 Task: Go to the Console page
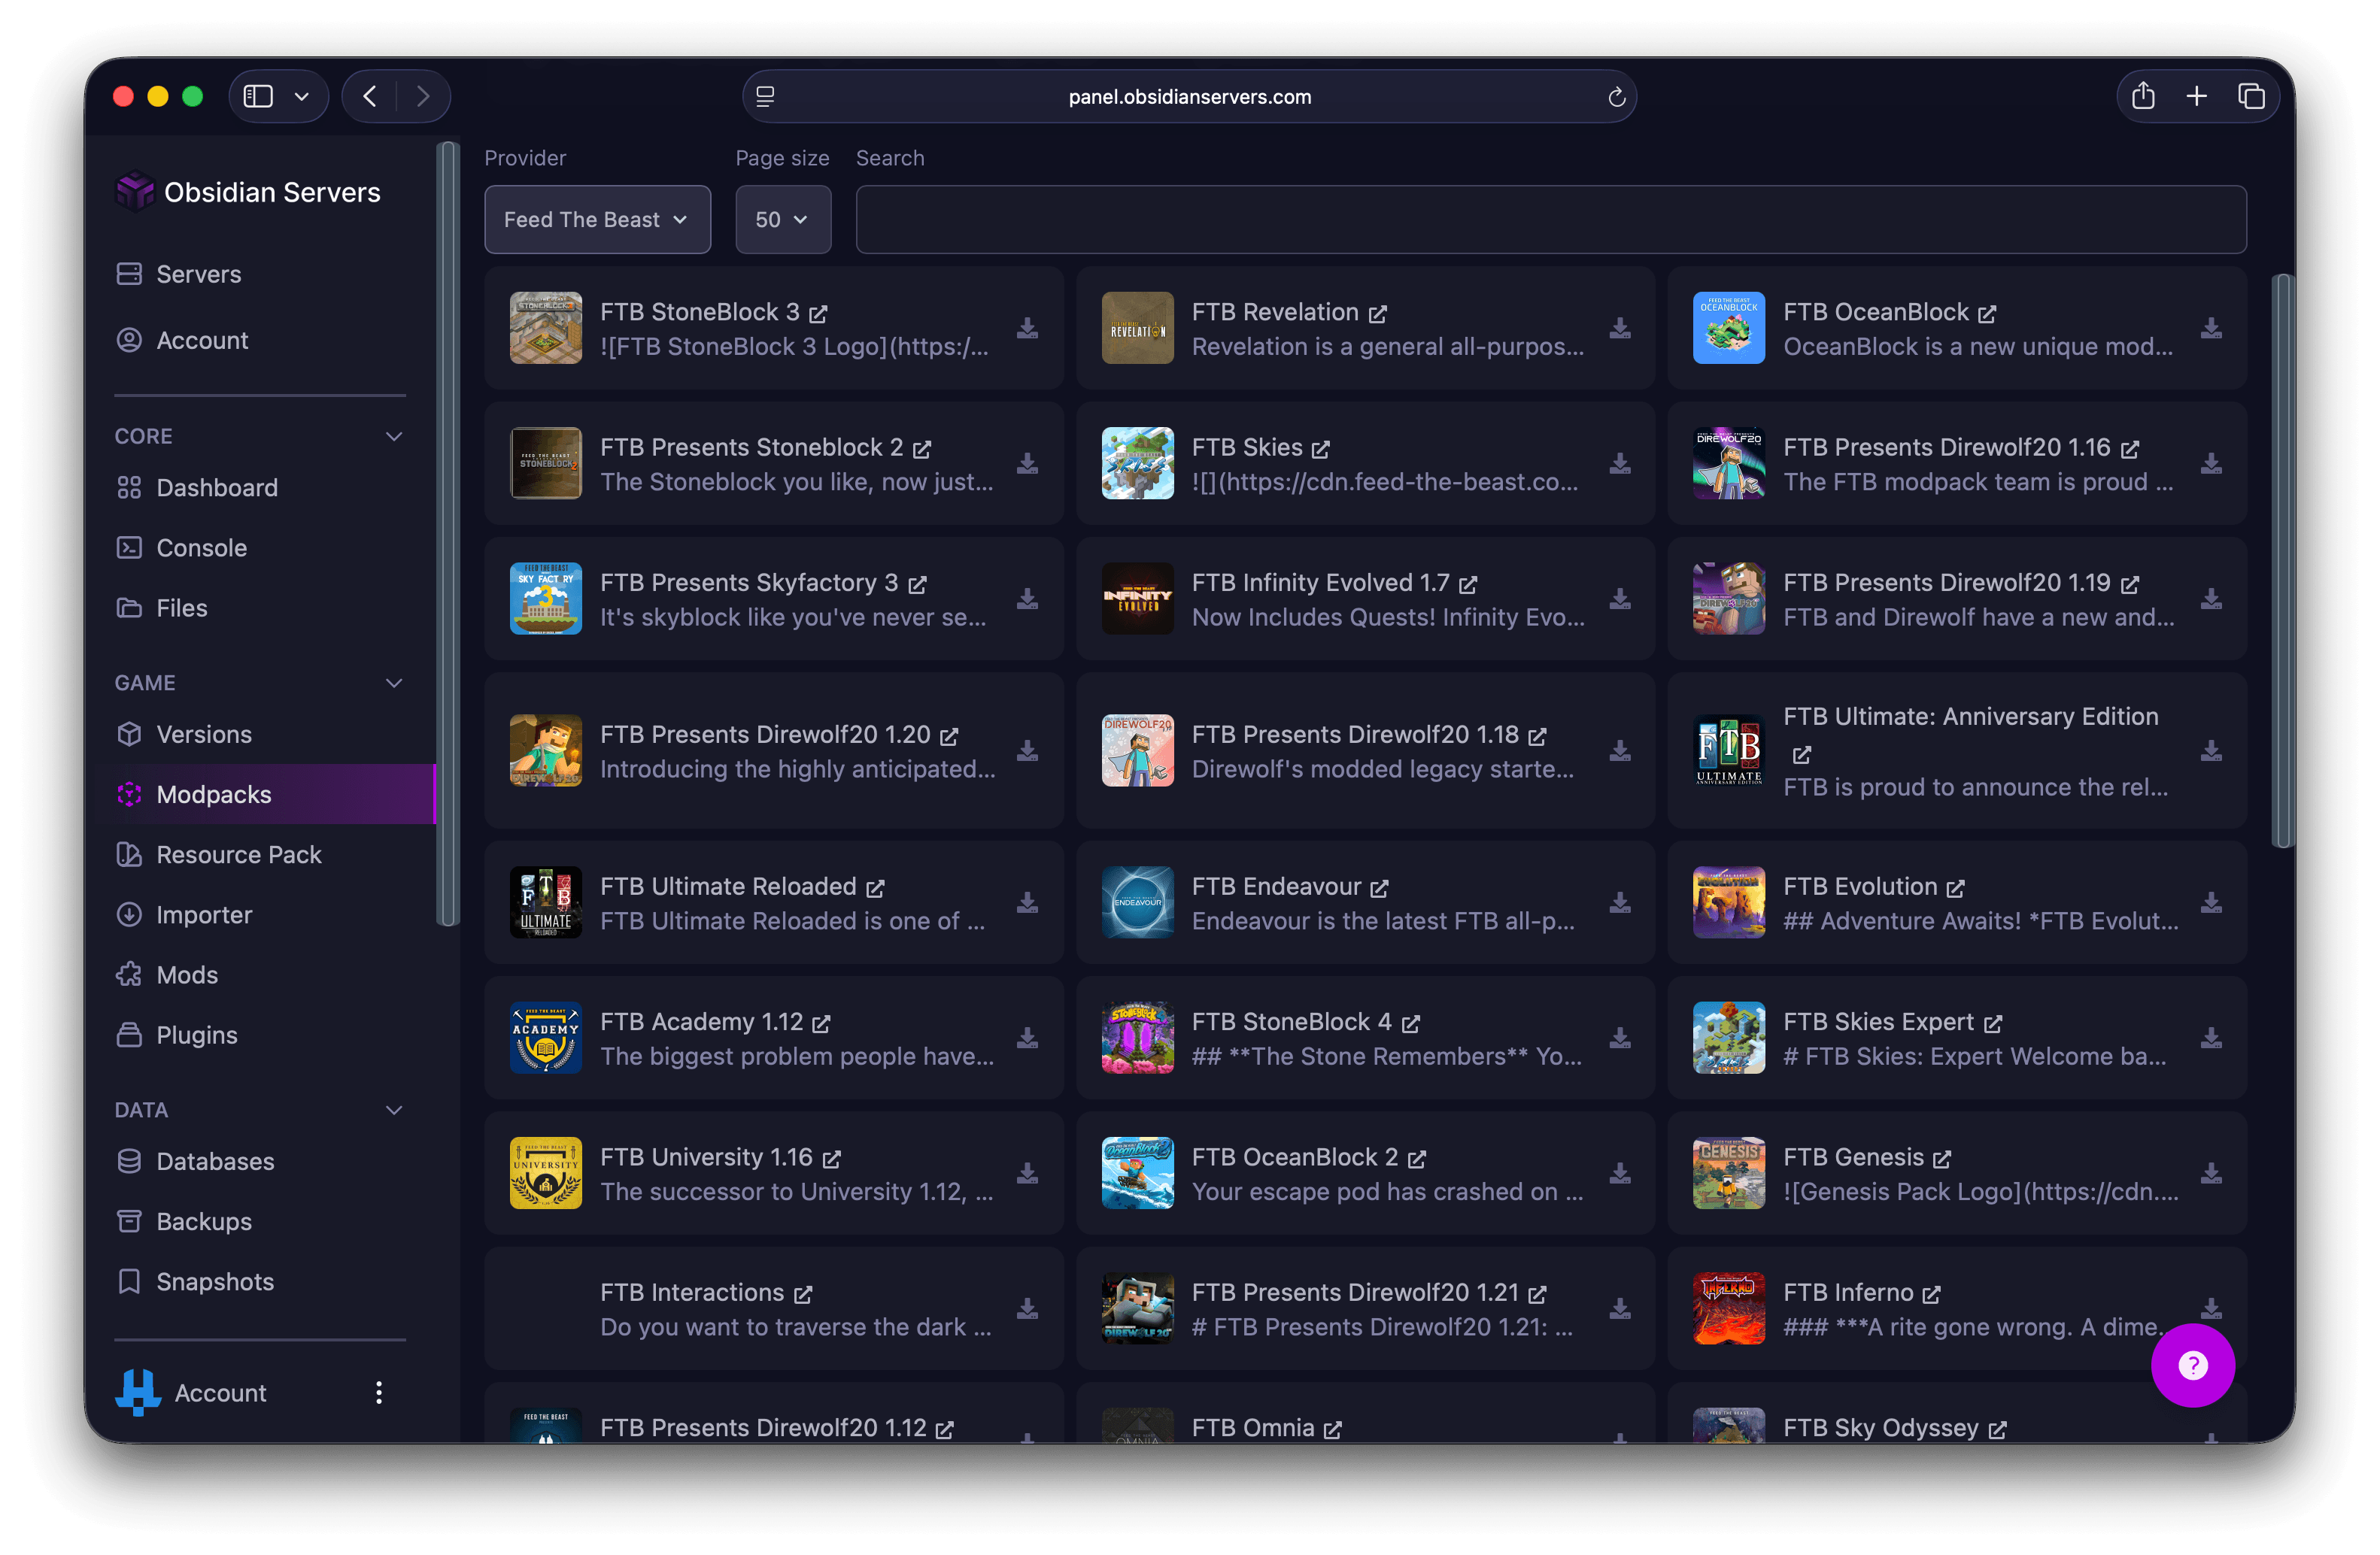click(201, 547)
